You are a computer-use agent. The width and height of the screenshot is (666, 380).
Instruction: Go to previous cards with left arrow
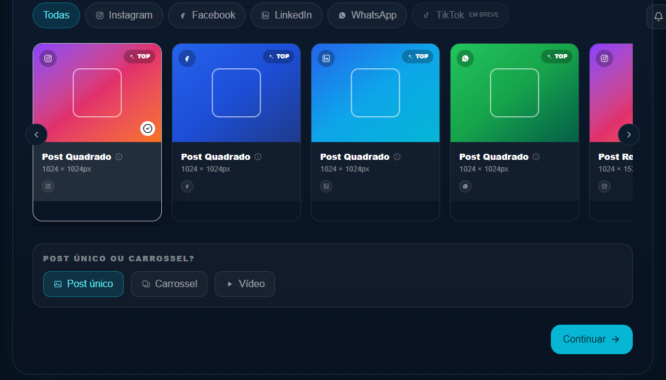pyautogui.click(x=36, y=135)
